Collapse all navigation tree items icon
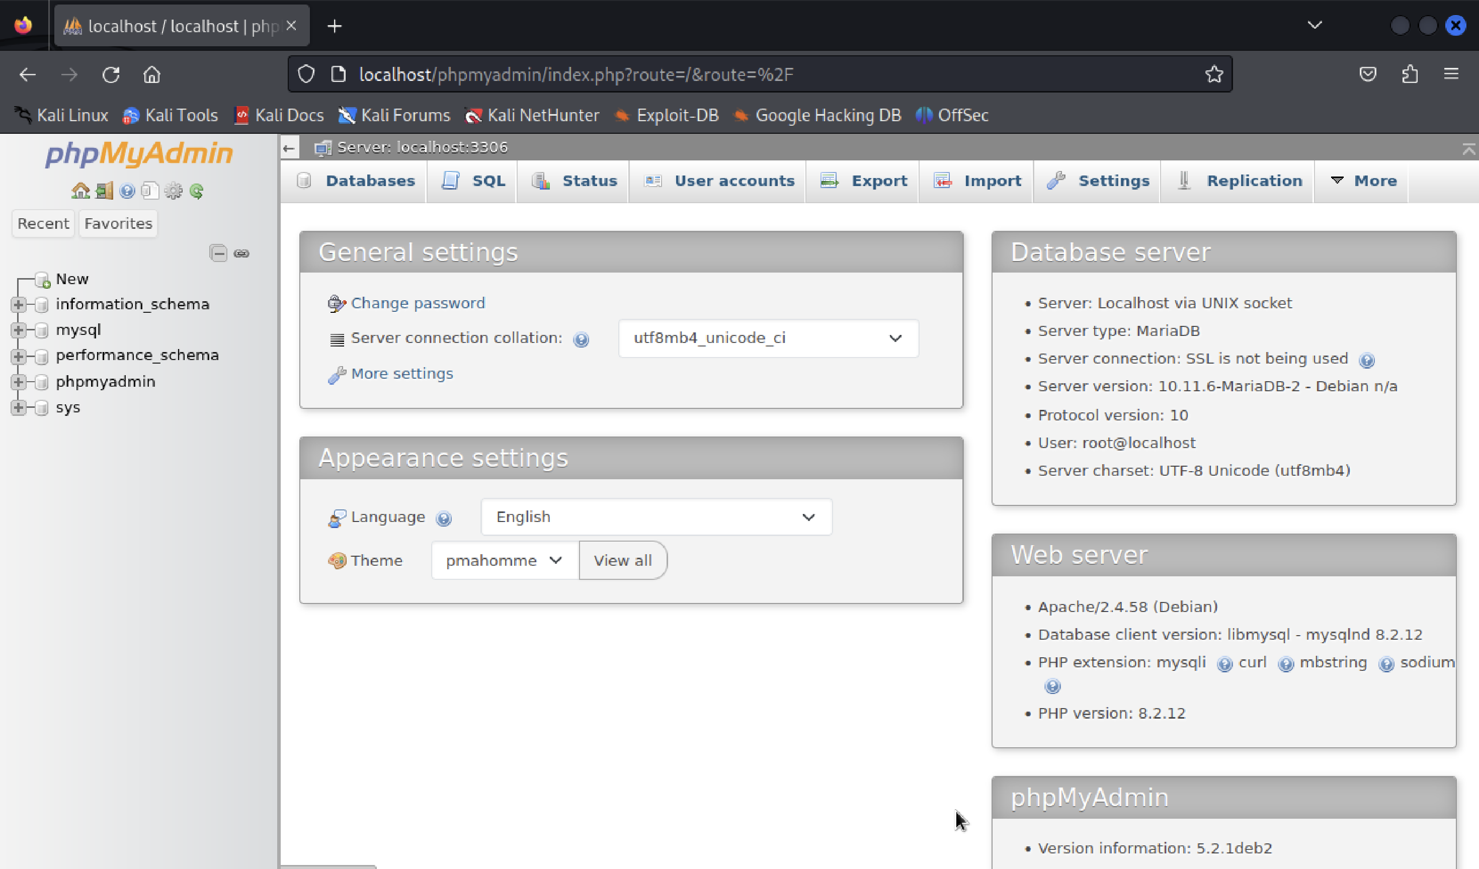1479x869 pixels. click(x=218, y=253)
